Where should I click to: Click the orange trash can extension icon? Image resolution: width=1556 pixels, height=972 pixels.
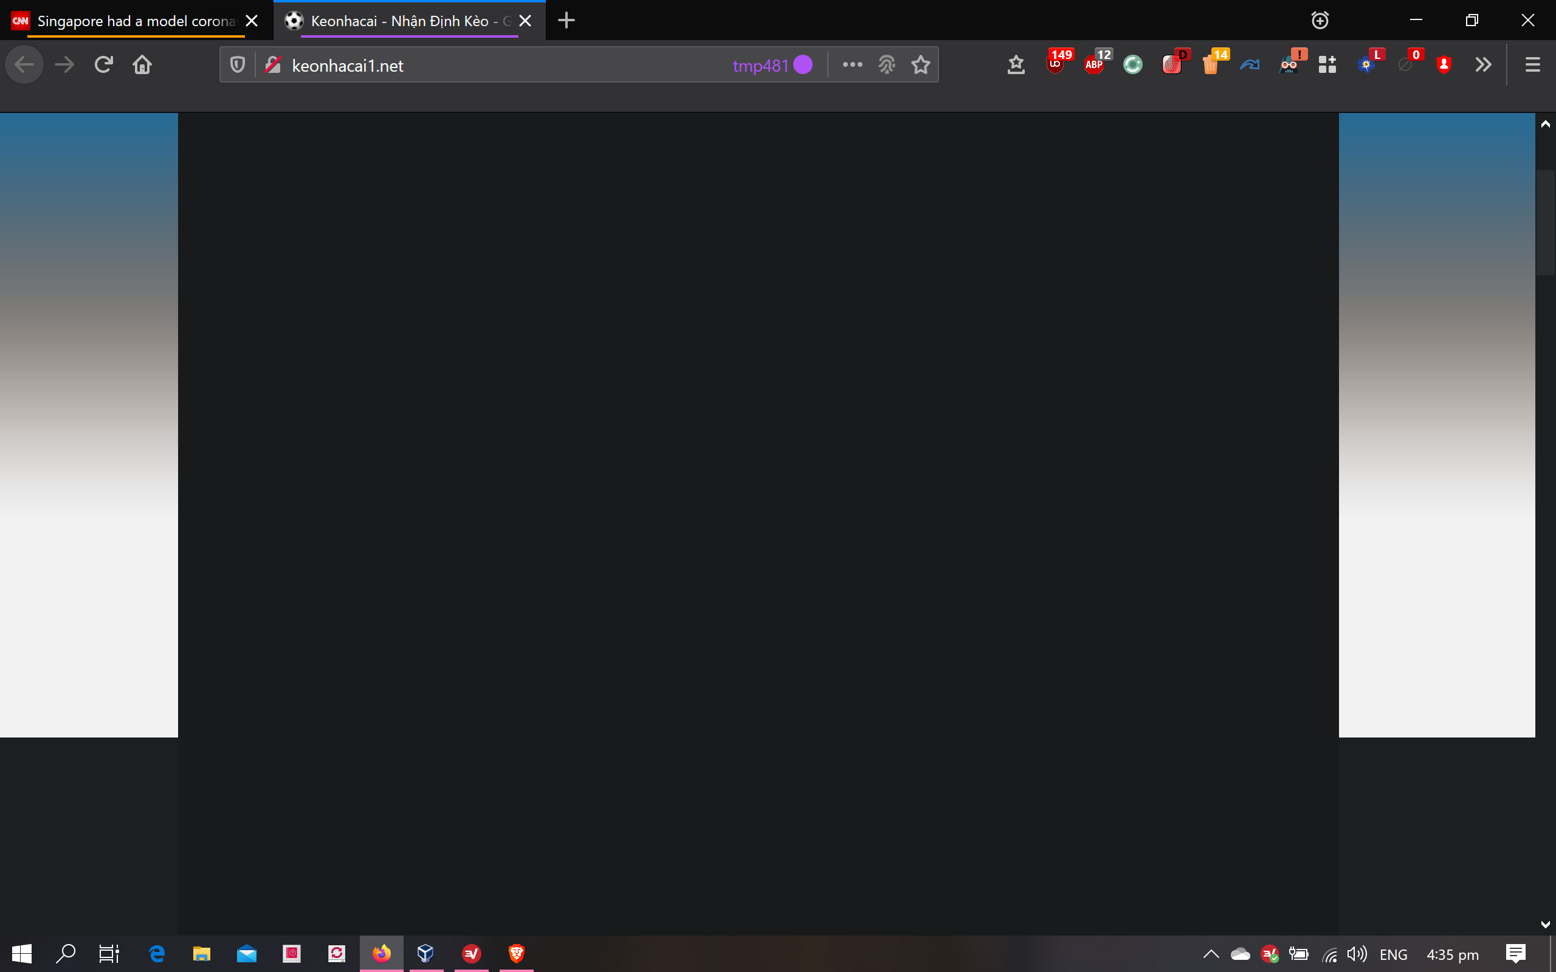click(1211, 64)
